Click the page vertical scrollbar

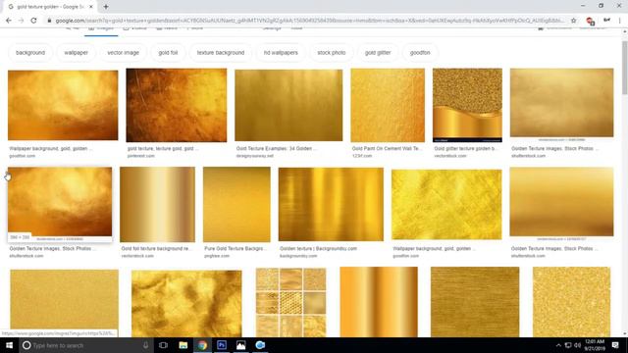[x=624, y=68]
